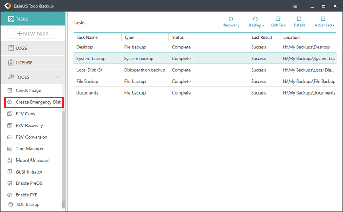Click the Tape Manager icon

(x=10, y=148)
